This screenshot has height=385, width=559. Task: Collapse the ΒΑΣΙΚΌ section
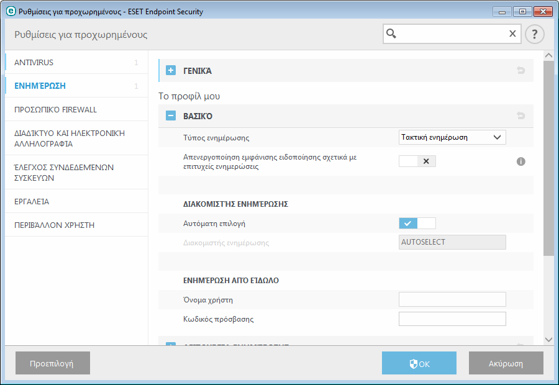point(171,115)
